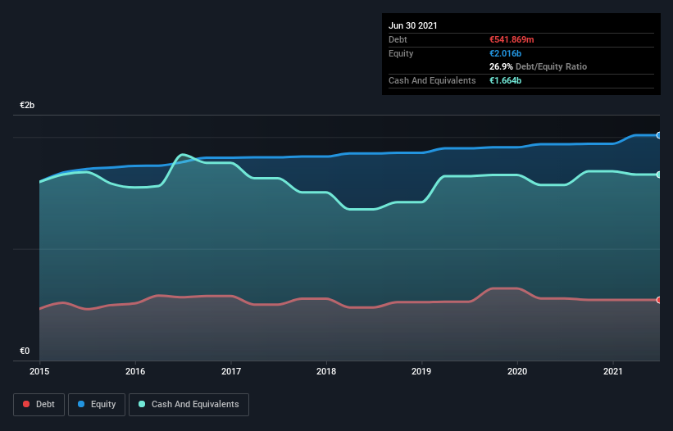This screenshot has width=673, height=431.
Task: Click the €2.016b equity value
Action: 505,53
